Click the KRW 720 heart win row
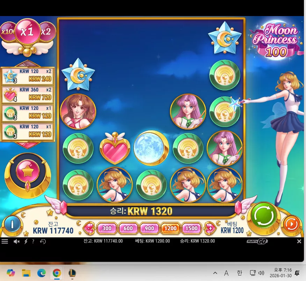 [x=28, y=94]
